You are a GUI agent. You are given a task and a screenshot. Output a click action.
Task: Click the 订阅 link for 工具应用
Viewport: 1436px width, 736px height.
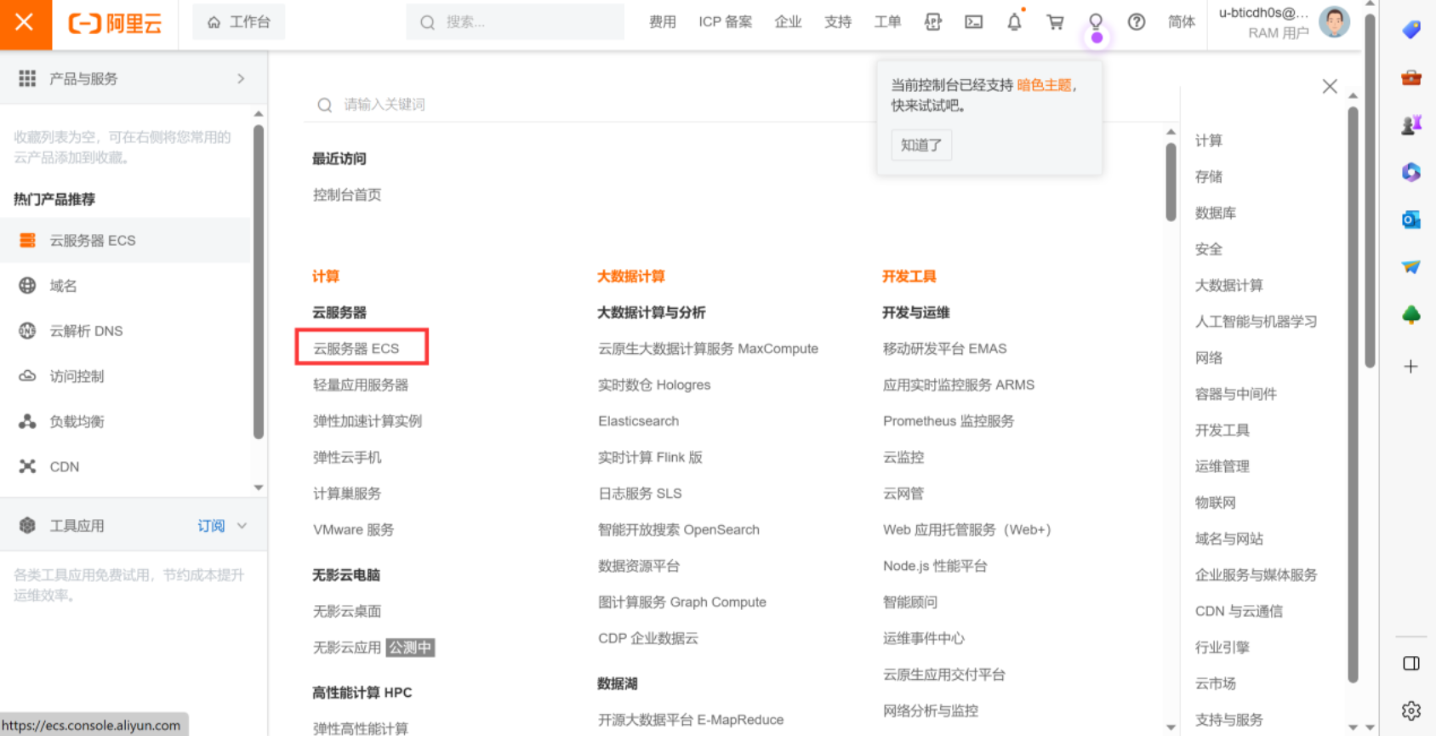pos(211,526)
